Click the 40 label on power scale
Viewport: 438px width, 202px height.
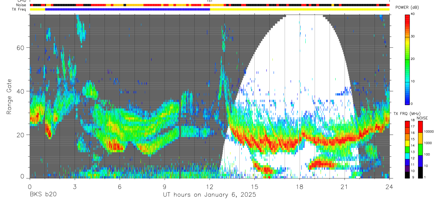pyautogui.click(x=412, y=14)
